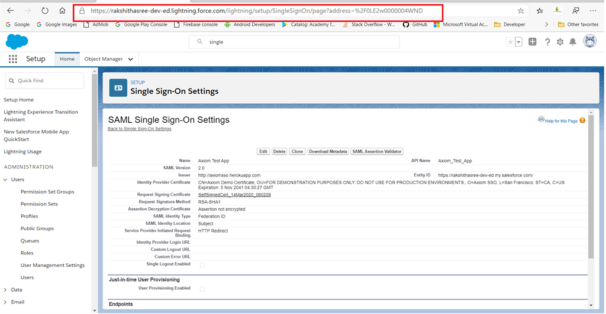The image size is (606, 314).
Task: Collapse the Users section in sidebar
Action: point(5,179)
